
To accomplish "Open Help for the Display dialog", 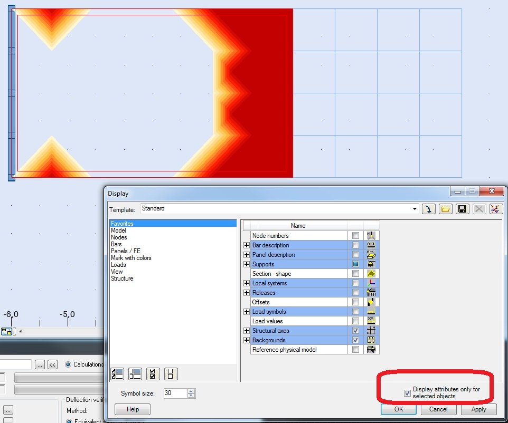I will (x=133, y=409).
